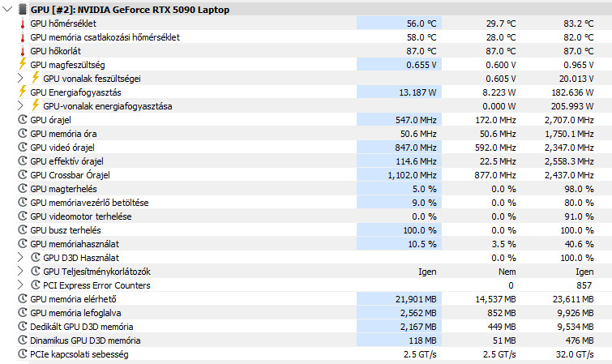This screenshot has width=612, height=364.
Task: Expand GPU vonalak feszültségei row
Action: point(20,78)
